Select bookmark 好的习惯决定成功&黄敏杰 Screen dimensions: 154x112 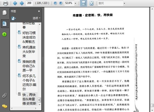(29, 37)
